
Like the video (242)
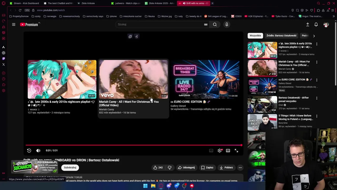click(158, 168)
